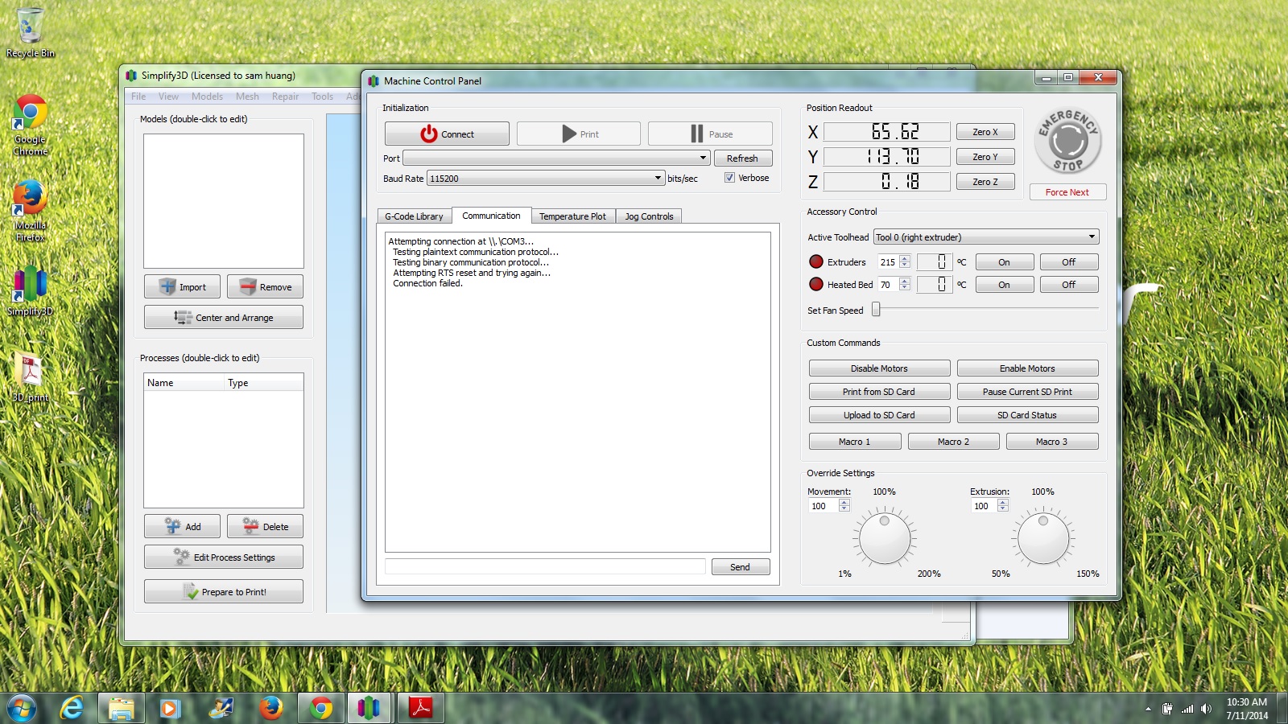The image size is (1288, 724).
Task: Open the Baud Rate dropdown
Action: point(657,179)
